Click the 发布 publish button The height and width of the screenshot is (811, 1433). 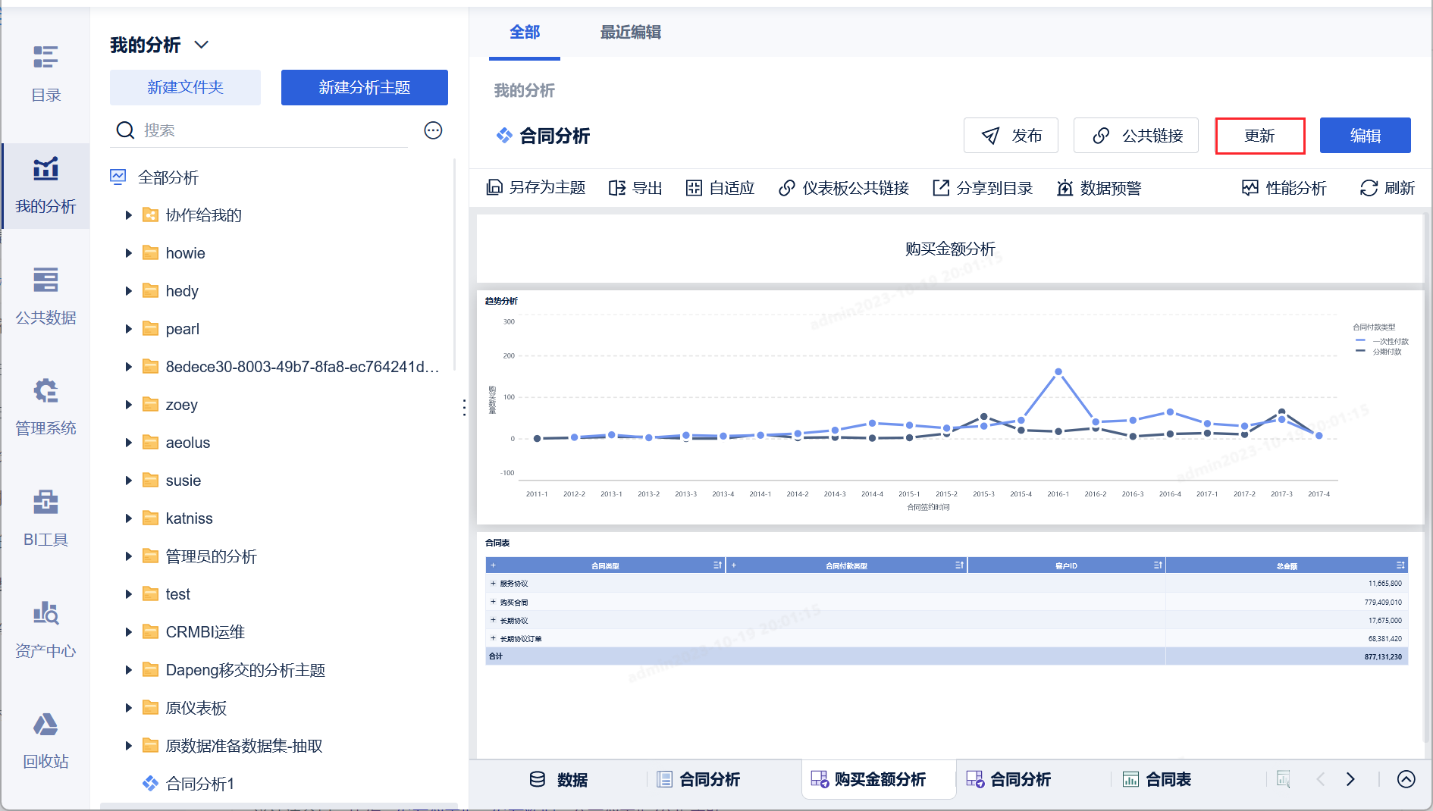(x=1011, y=136)
